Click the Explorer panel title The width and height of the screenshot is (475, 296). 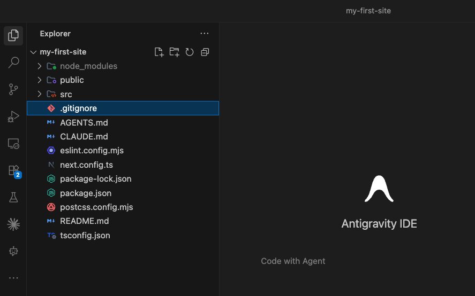pyautogui.click(x=55, y=34)
